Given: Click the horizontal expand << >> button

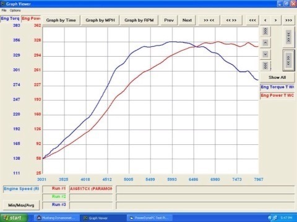Looking at the screenshot, I should (231, 20).
